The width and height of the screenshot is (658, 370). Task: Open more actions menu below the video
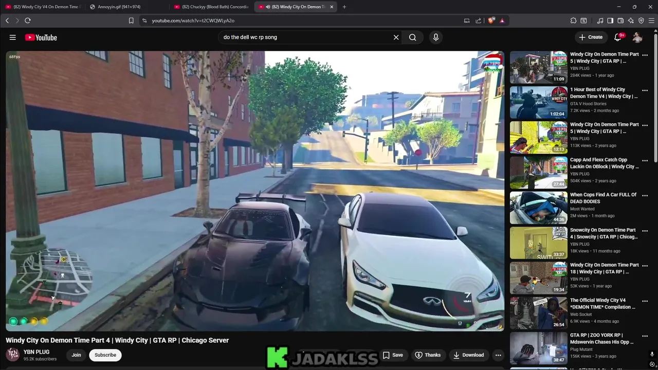coord(498,355)
